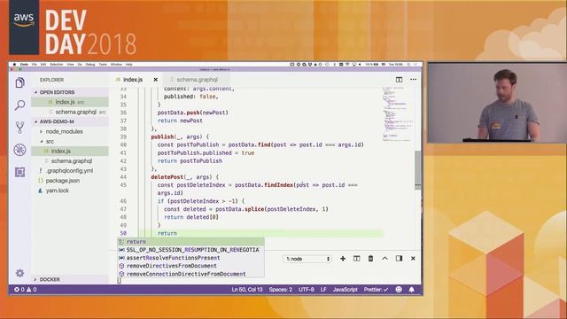The height and width of the screenshot is (319, 567).
Task: Choose the removeConnectionDirectiveFromDocument suggestion
Action: coord(190,274)
